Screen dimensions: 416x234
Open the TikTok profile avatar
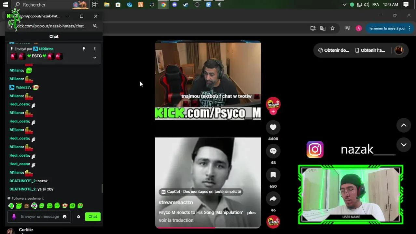[399, 50]
